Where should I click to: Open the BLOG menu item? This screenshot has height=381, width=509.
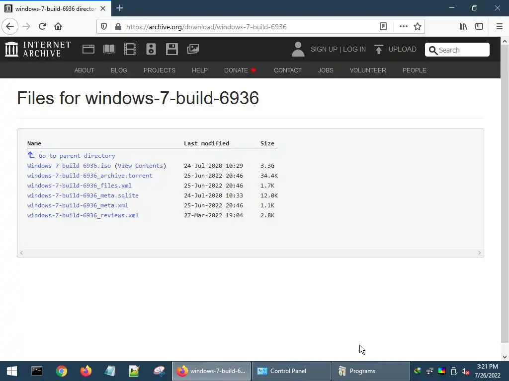point(119,70)
